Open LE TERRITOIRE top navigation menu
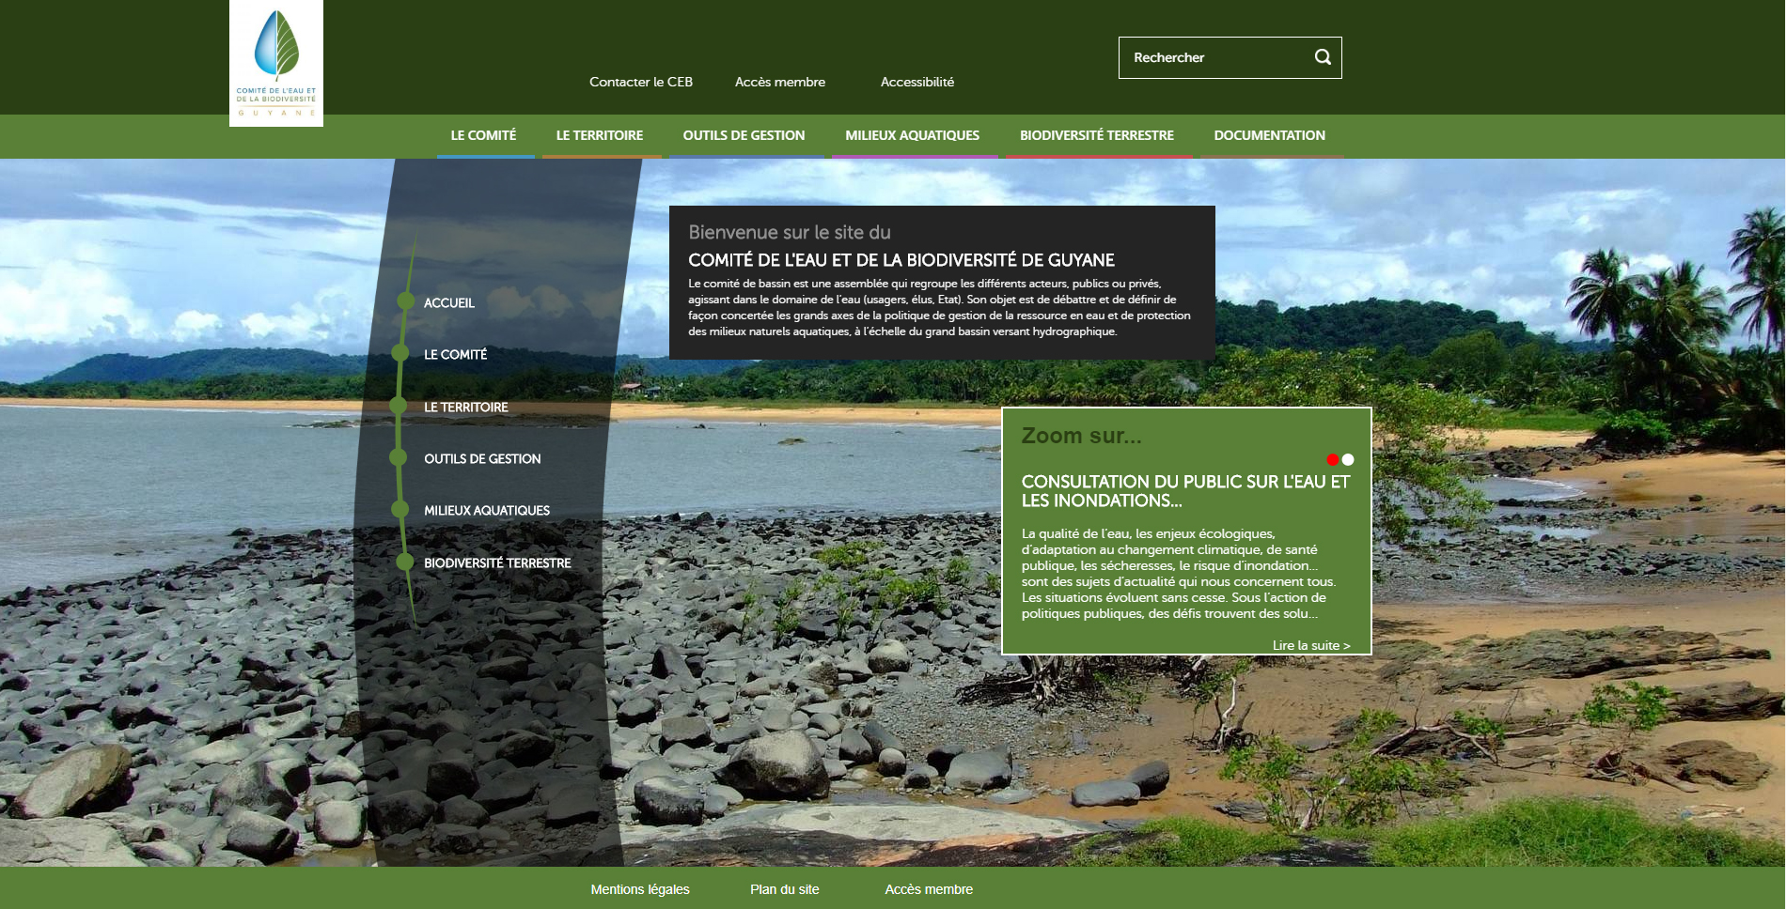Viewport: 1786px width, 909px height. point(600,135)
